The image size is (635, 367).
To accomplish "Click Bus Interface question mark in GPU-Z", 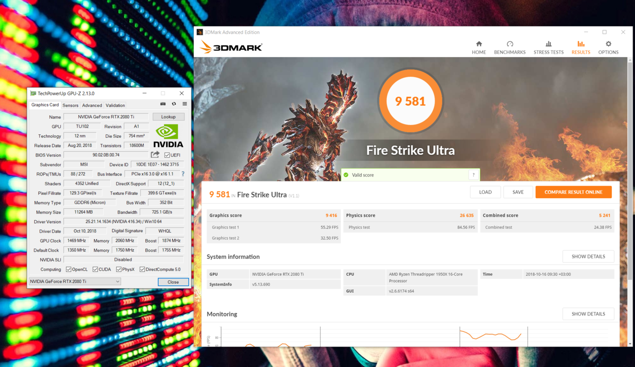I will pos(183,174).
